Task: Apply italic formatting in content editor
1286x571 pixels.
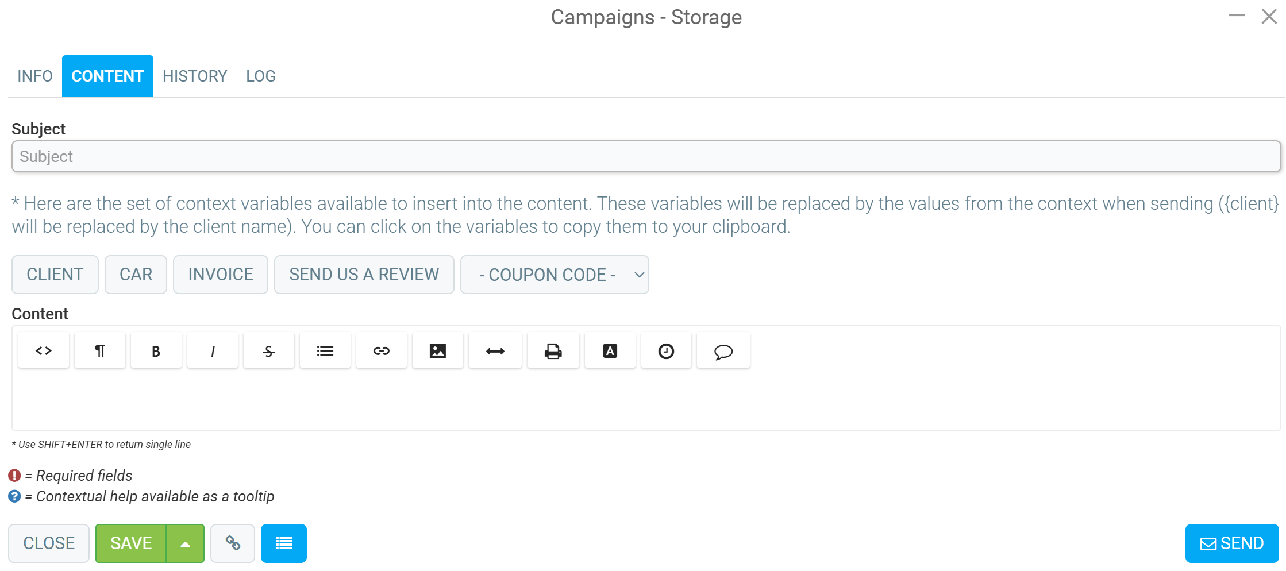Action: tap(213, 350)
